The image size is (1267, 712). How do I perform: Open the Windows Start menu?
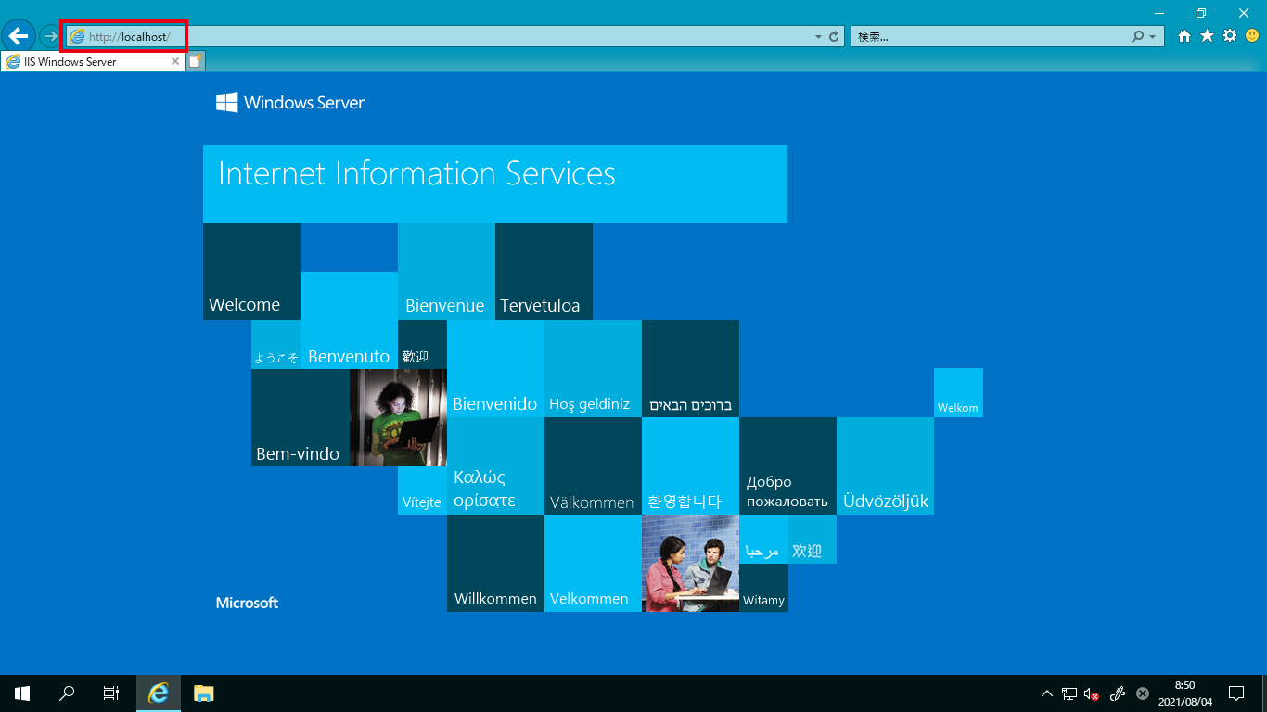click(x=22, y=693)
